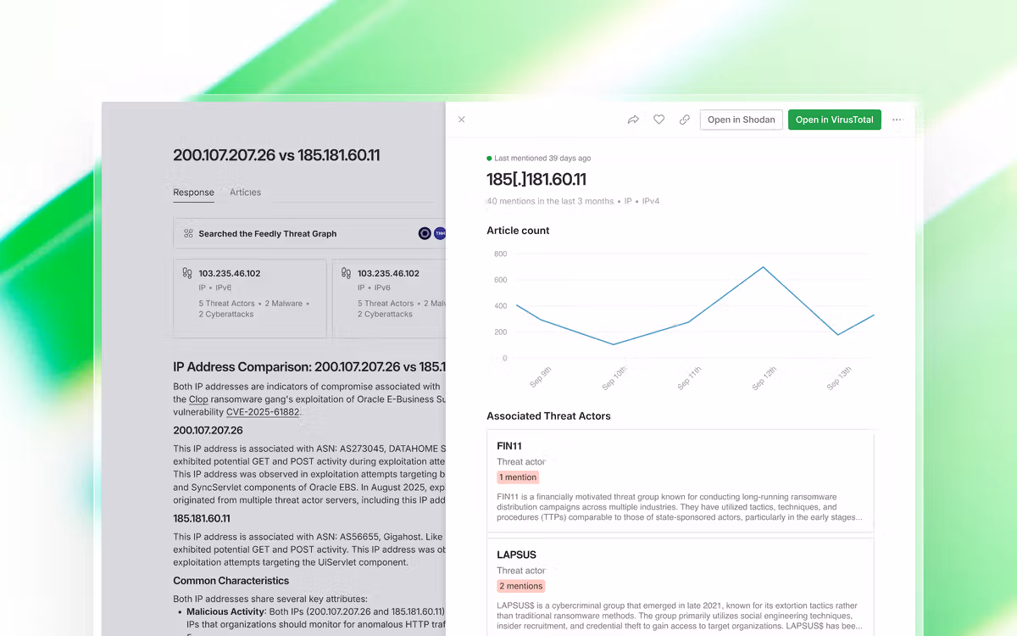Click the Searched the Feedly Threat Graph row
This screenshot has height=636, width=1017.
click(309, 233)
